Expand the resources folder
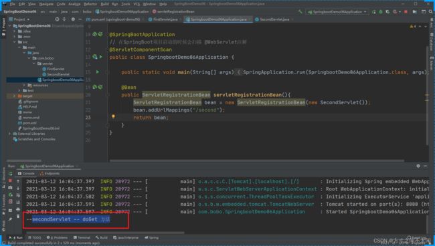The height and width of the screenshot is (246, 435). pyautogui.click(x=24, y=85)
